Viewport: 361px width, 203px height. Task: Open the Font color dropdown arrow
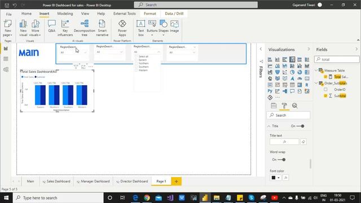coord(279,178)
